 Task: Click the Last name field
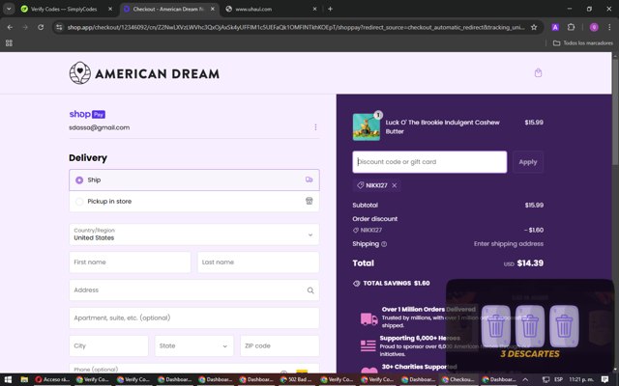[x=258, y=262]
